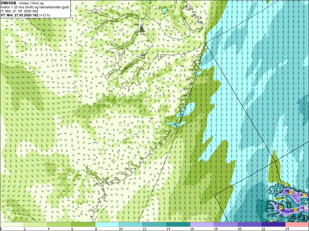Click the legend scale number 0
309x231 pixels.
[1, 229]
